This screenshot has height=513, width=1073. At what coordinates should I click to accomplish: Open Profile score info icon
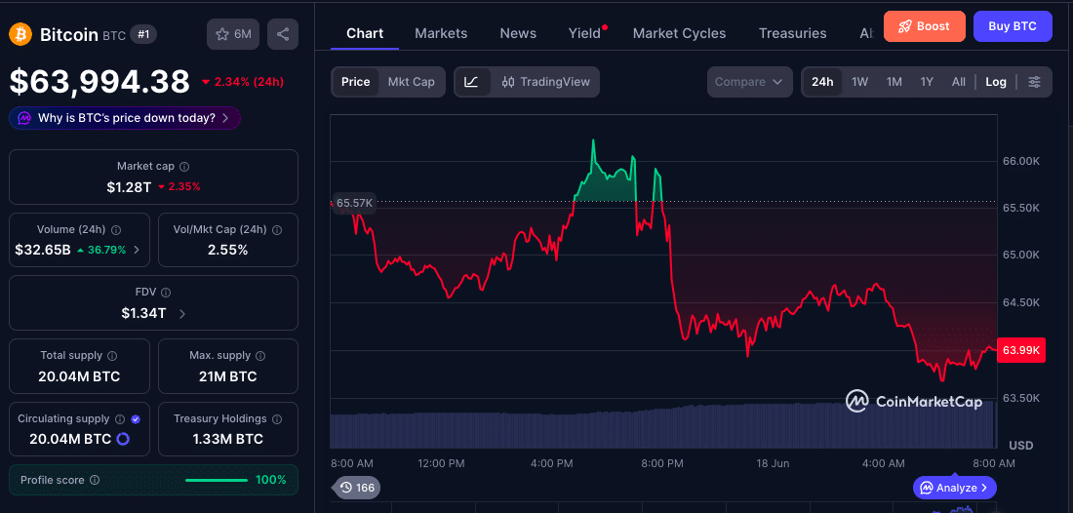point(95,480)
